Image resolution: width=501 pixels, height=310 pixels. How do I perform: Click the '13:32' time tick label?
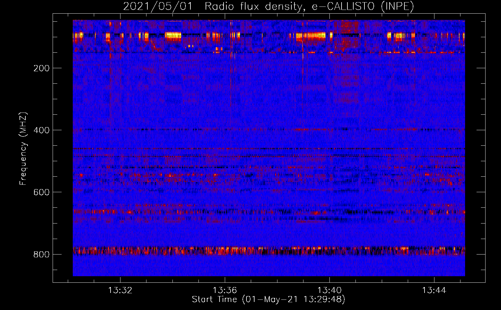pos(120,290)
